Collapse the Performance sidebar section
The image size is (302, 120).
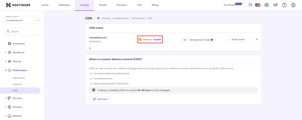click(19, 70)
